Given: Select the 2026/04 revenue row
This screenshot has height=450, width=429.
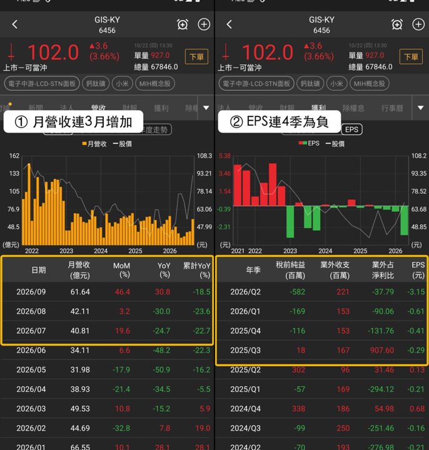Looking at the screenshot, I should coord(107,389).
